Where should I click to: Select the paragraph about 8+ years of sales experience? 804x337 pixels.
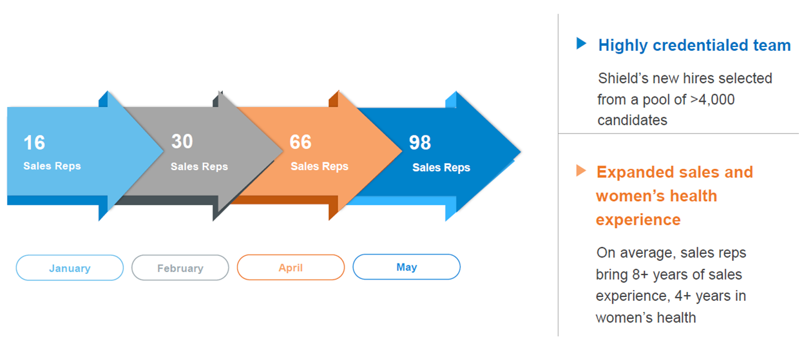pyautogui.click(x=671, y=285)
